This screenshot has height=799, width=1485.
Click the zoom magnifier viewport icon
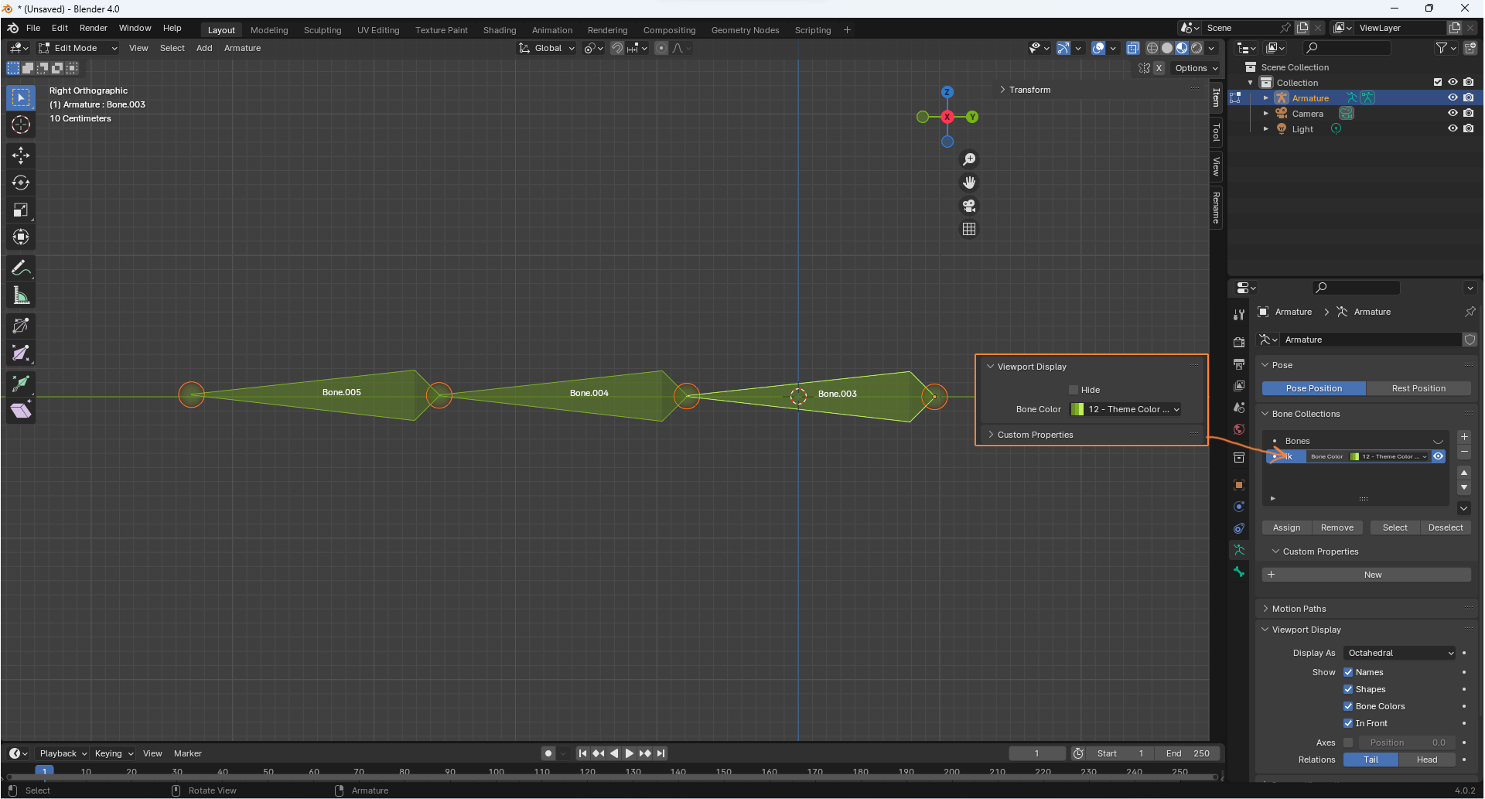[969, 159]
